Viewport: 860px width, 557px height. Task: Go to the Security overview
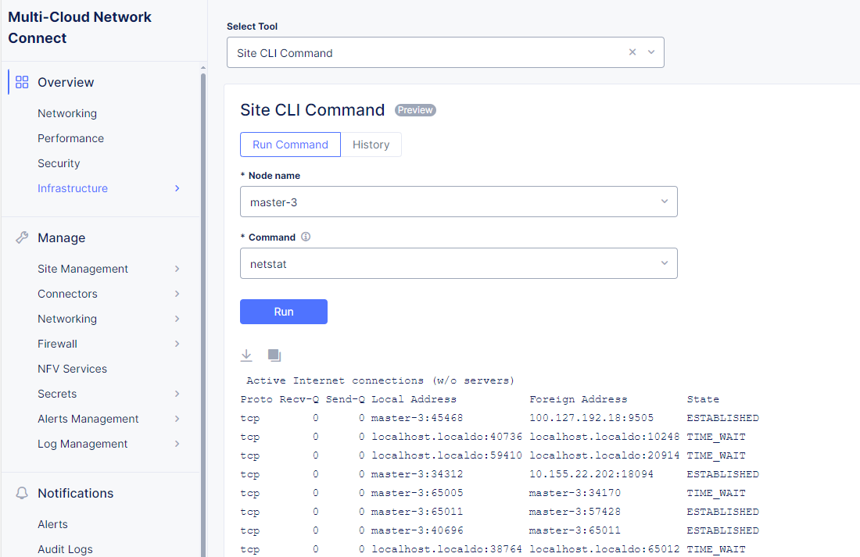pos(59,163)
